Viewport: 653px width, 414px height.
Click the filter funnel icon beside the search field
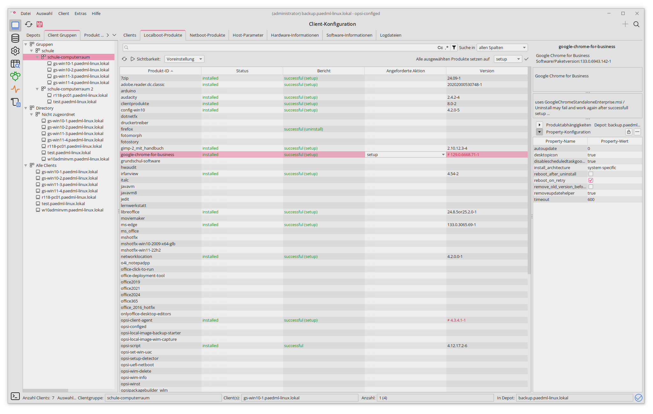pyautogui.click(x=454, y=47)
